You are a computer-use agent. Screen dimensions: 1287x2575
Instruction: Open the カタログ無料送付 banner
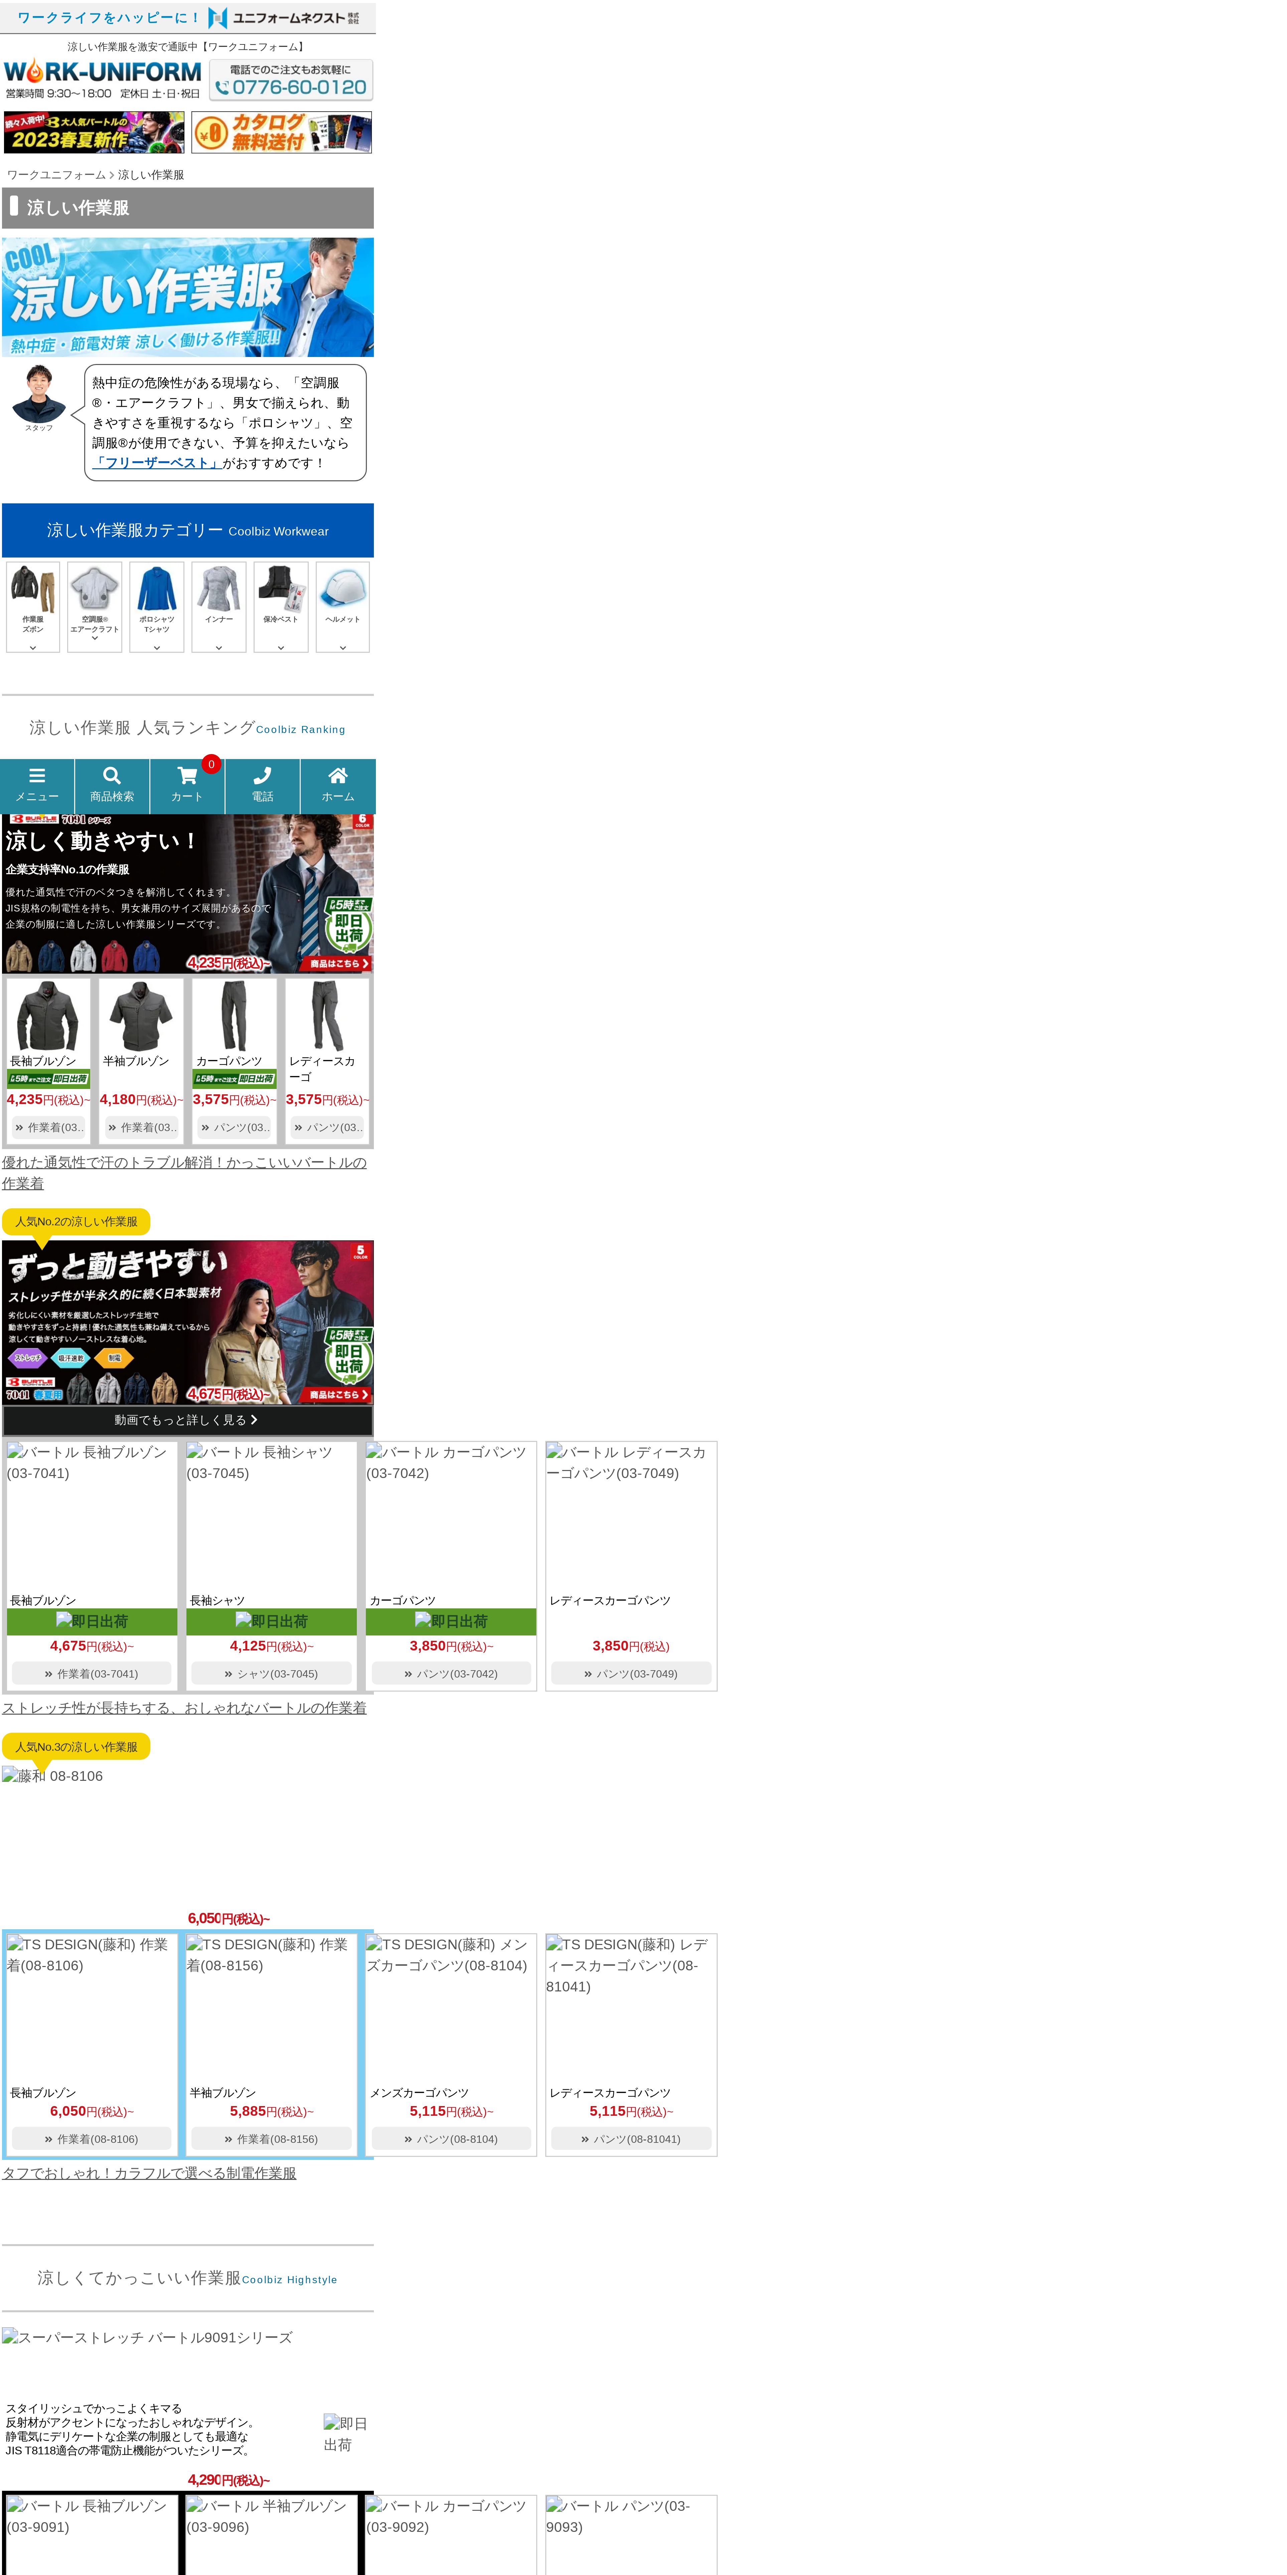coord(282,132)
